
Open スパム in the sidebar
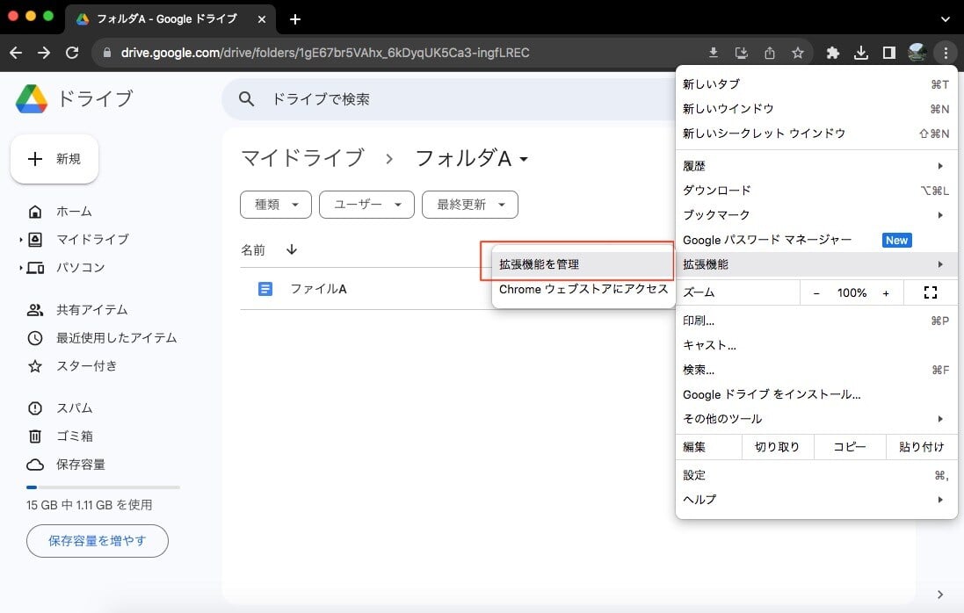point(60,407)
